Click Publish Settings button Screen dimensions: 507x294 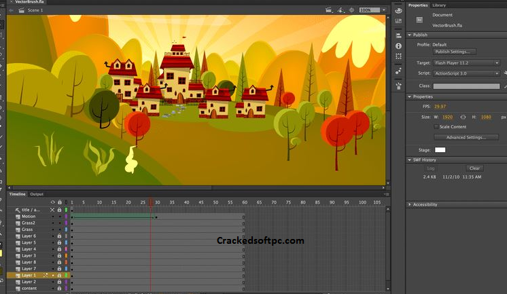point(454,52)
